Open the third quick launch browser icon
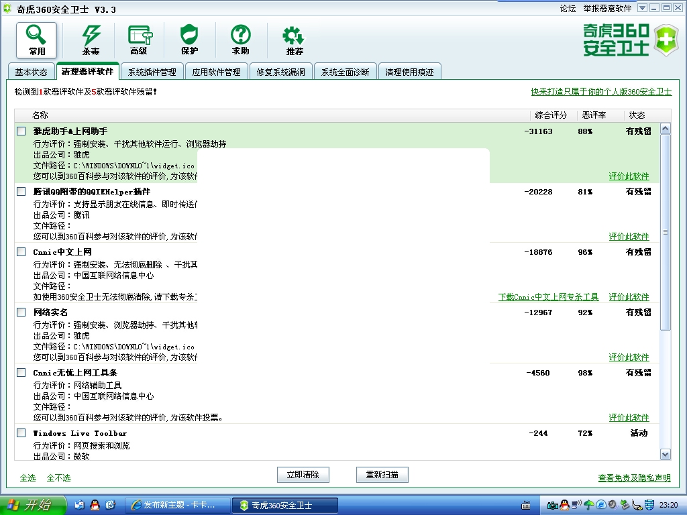Viewport: 687px width, 515px height. pos(110,505)
